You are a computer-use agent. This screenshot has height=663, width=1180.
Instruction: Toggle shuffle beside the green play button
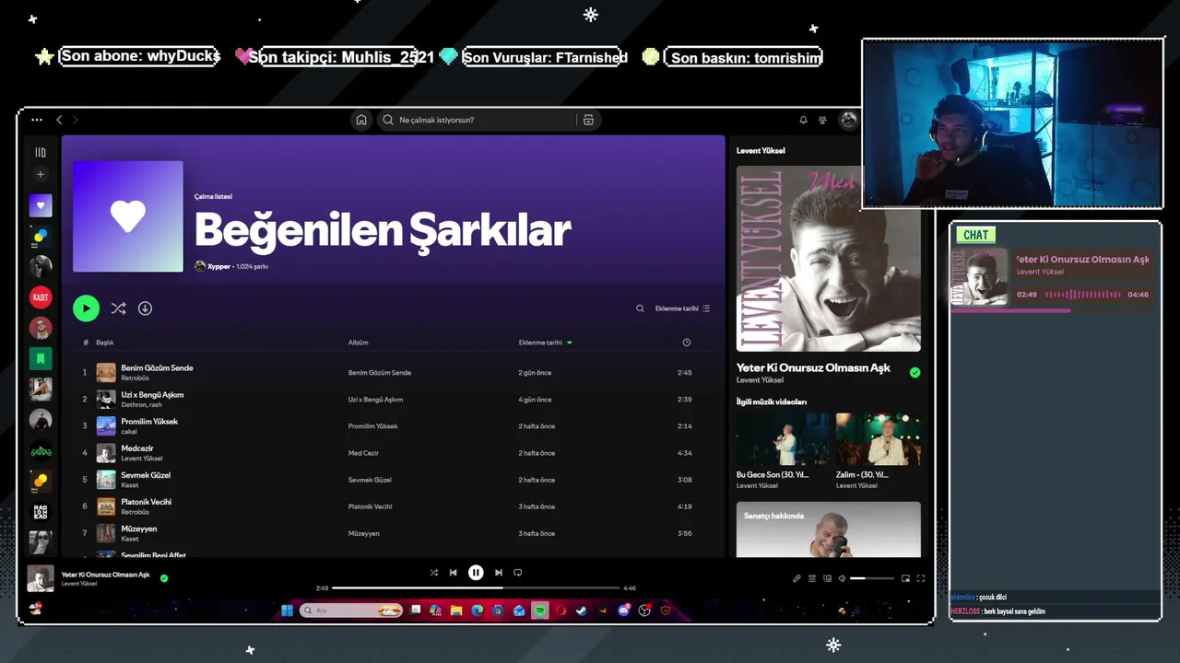[118, 308]
